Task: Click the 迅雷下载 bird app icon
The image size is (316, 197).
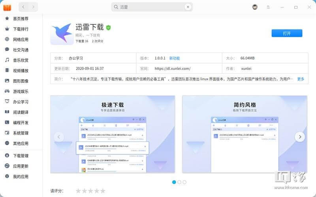Action: click(62, 33)
